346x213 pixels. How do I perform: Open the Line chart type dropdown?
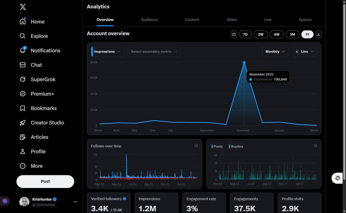click(x=305, y=52)
